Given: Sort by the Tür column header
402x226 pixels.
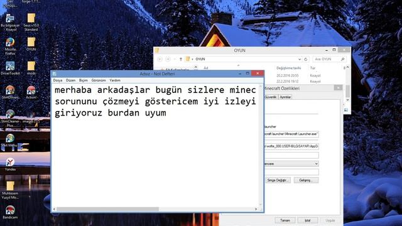Looking at the screenshot, I should 313,68.
